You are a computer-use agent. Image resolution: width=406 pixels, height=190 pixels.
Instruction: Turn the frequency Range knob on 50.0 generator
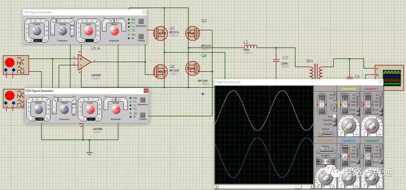pos(62,31)
